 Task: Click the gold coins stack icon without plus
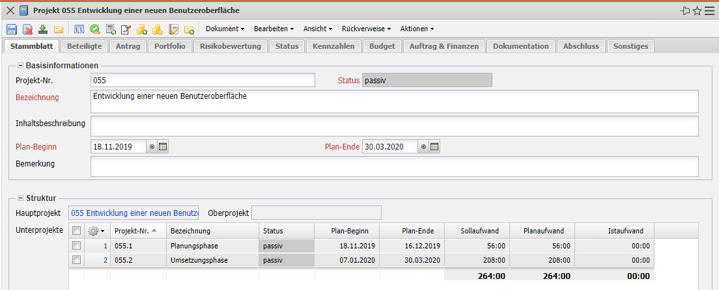click(x=158, y=29)
